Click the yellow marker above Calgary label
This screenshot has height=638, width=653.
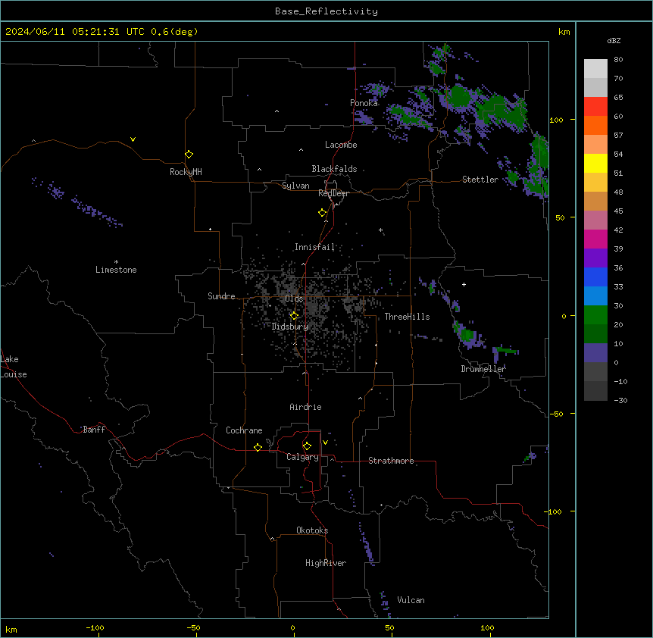pos(307,446)
